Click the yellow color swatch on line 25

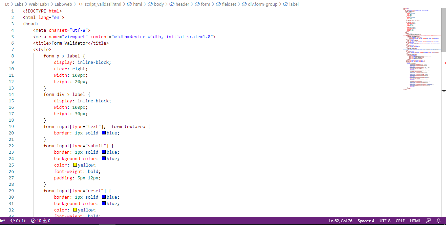click(x=75, y=165)
